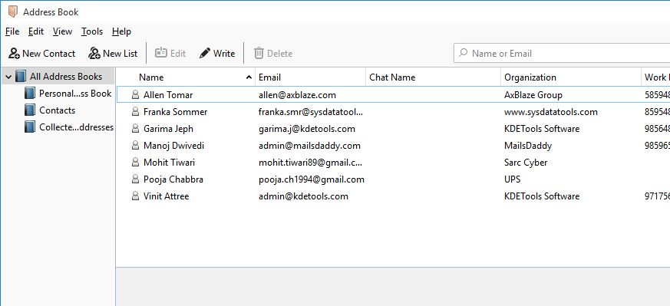Image resolution: width=670 pixels, height=306 pixels.
Task: Open the View menu
Action: click(x=62, y=31)
